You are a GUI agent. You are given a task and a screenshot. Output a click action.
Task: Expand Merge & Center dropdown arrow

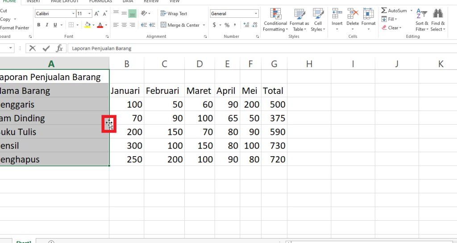coord(204,25)
